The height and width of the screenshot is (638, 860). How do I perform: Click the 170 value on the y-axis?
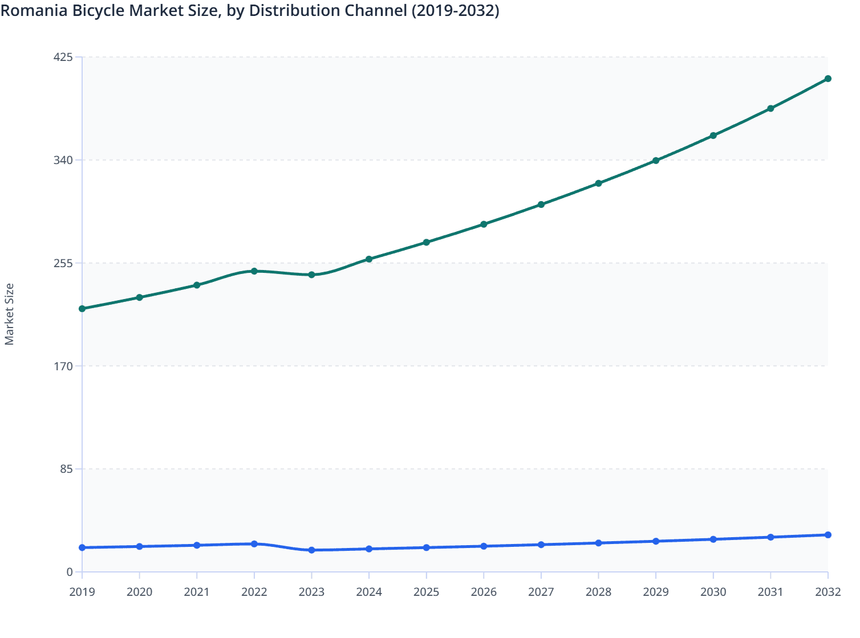(x=64, y=367)
